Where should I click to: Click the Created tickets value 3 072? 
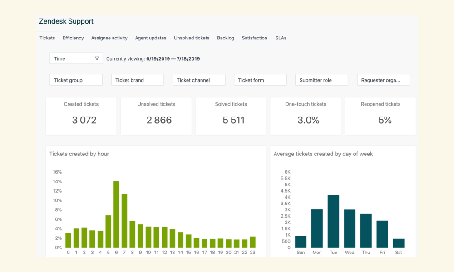click(84, 120)
